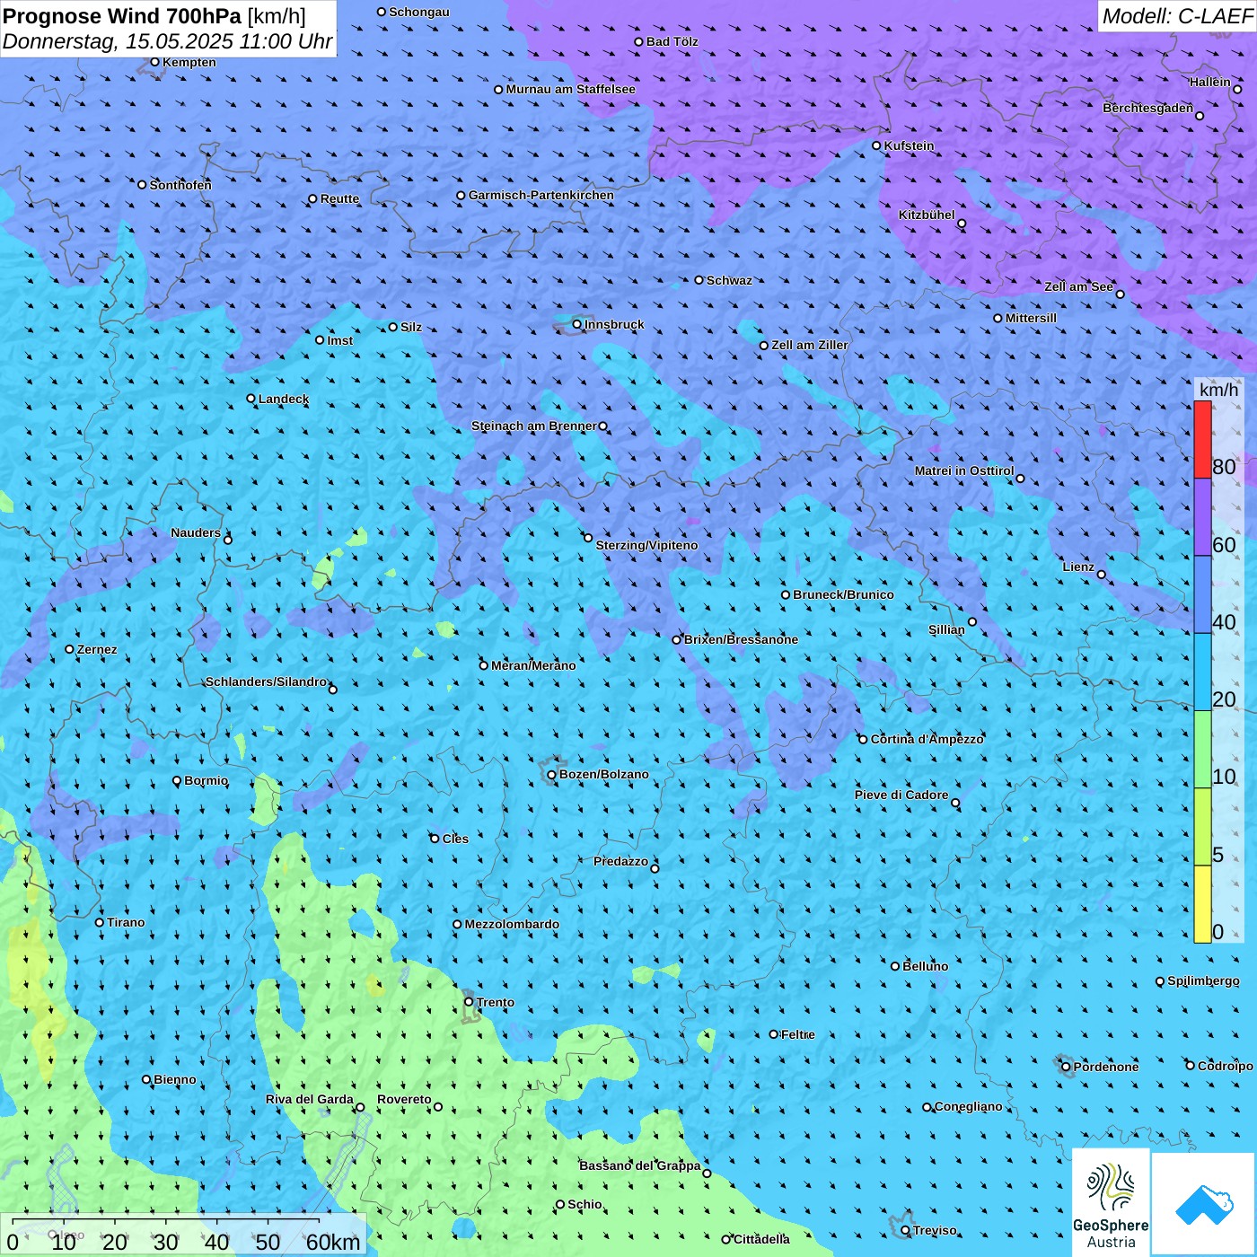Select the yellow 0 km/h legend color
This screenshot has width=1257, height=1257.
(1202, 904)
